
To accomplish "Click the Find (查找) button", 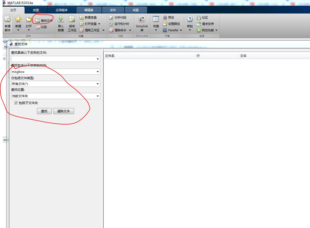I will tap(44, 111).
